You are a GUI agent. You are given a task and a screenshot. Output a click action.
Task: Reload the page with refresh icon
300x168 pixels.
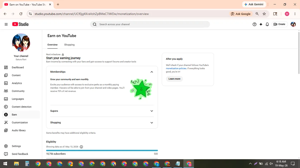point(21,14)
